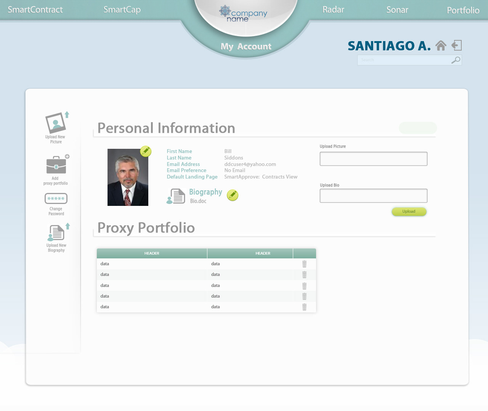488x411 pixels.
Task: Open the SmartContract menu
Action: pos(35,10)
